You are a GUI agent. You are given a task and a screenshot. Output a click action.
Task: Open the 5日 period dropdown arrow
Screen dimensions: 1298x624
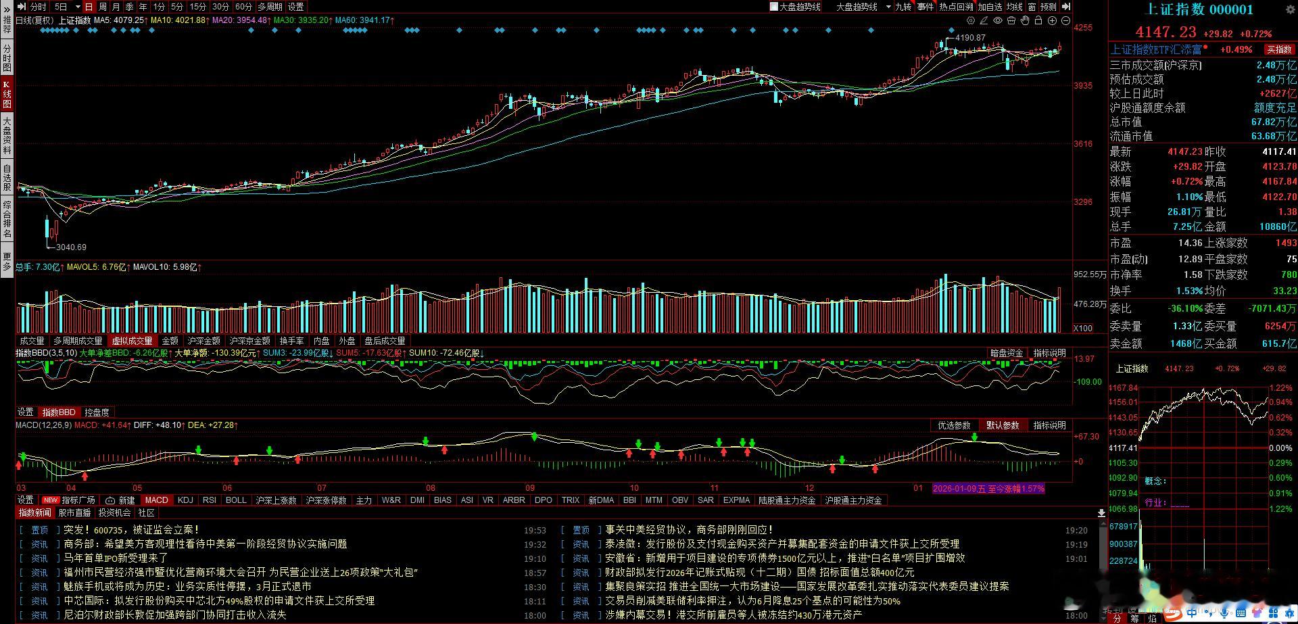click(78, 7)
